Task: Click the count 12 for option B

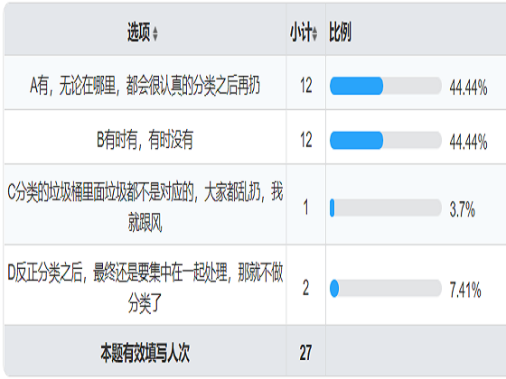Action: tap(306, 140)
